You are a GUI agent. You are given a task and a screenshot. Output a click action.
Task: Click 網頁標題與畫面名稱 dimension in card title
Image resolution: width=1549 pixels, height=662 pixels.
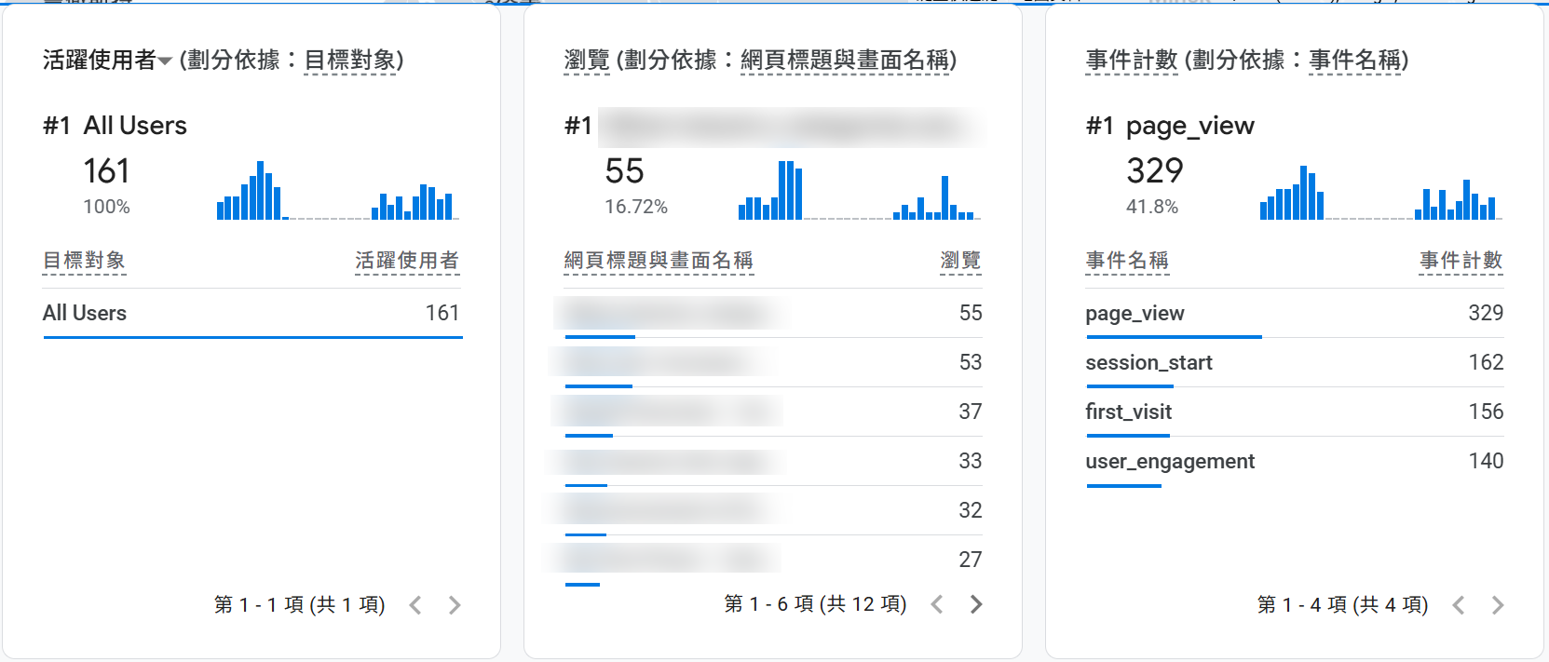[845, 61]
